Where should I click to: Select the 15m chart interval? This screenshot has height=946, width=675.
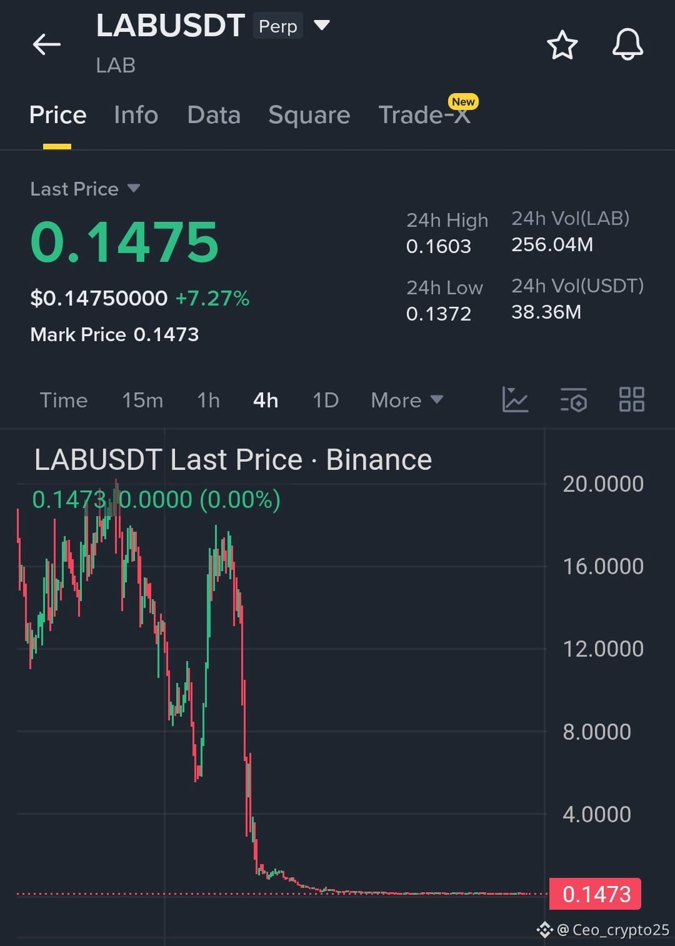[x=142, y=400]
